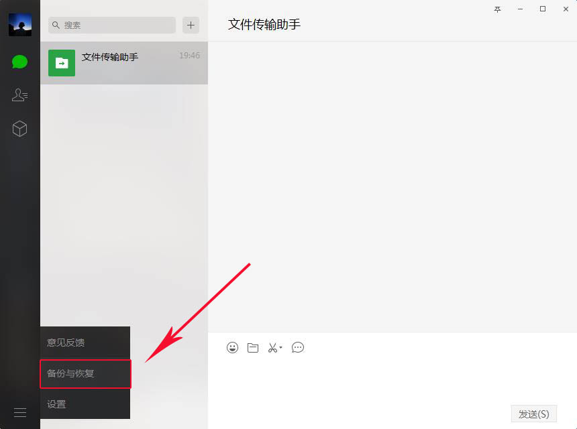This screenshot has height=429, width=577.
Task: Click inside the 搜索 search field
Action: coord(111,25)
